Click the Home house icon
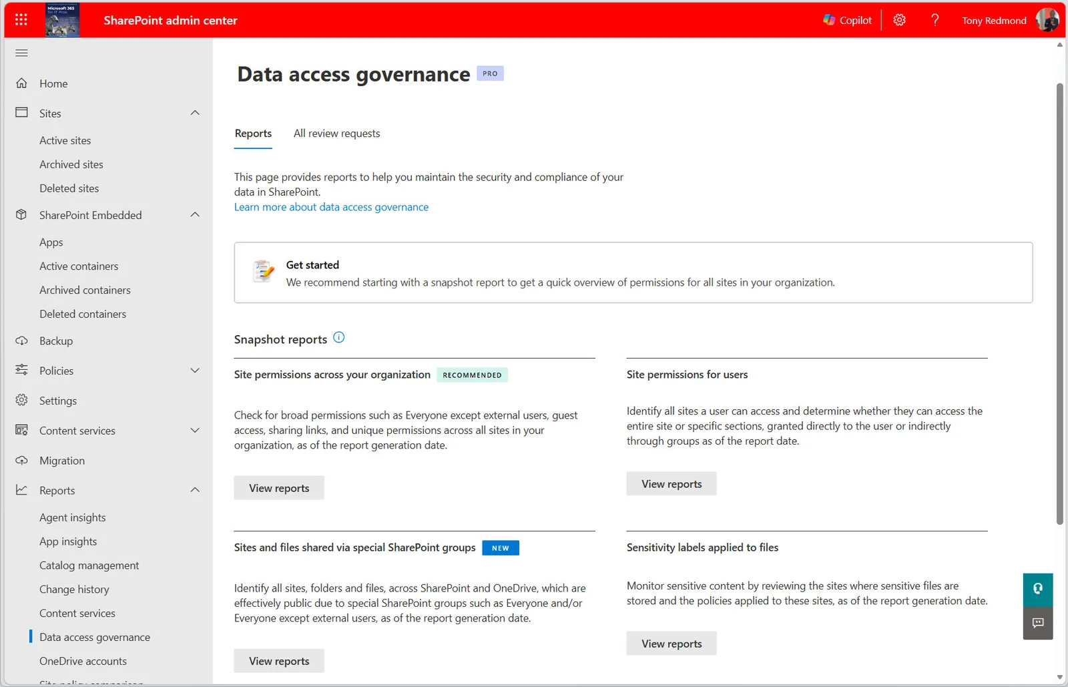 pyautogui.click(x=21, y=83)
